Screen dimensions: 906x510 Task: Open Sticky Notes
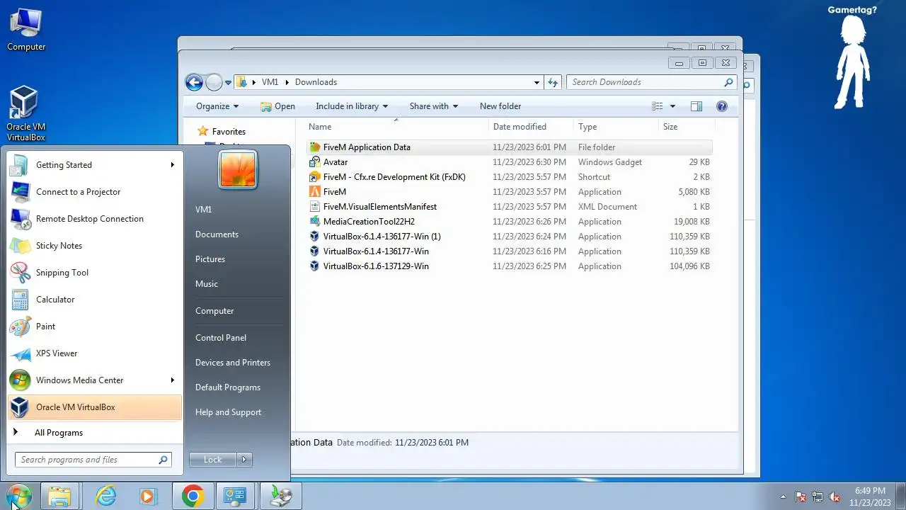94,246
